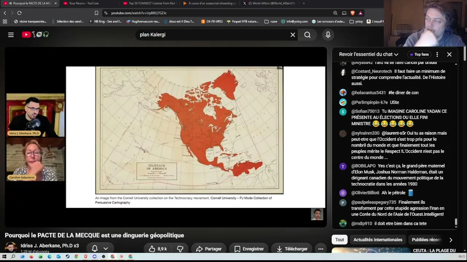Switch to the 'À cause d'un assassinat streaming' tab
The height and width of the screenshot is (262, 467).
[x=210, y=3]
